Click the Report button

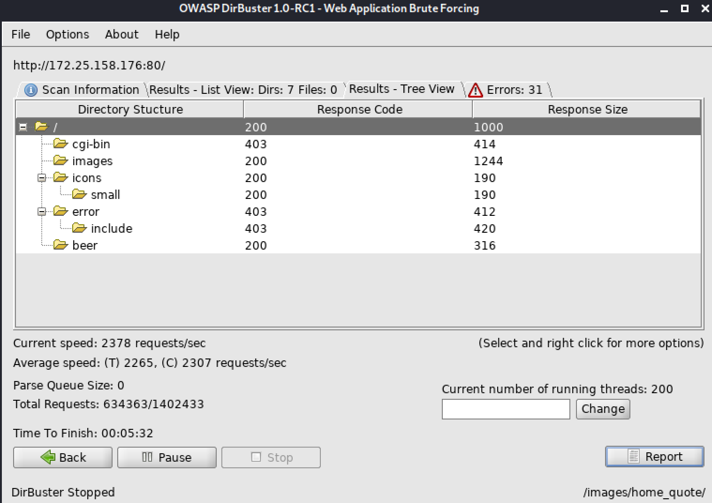655,457
